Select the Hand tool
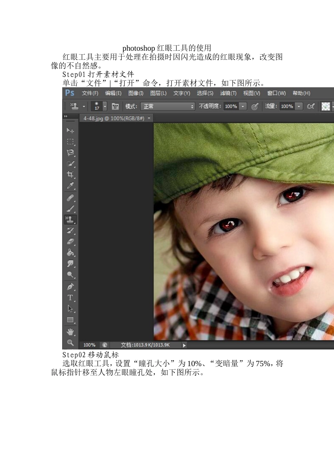 click(x=70, y=332)
